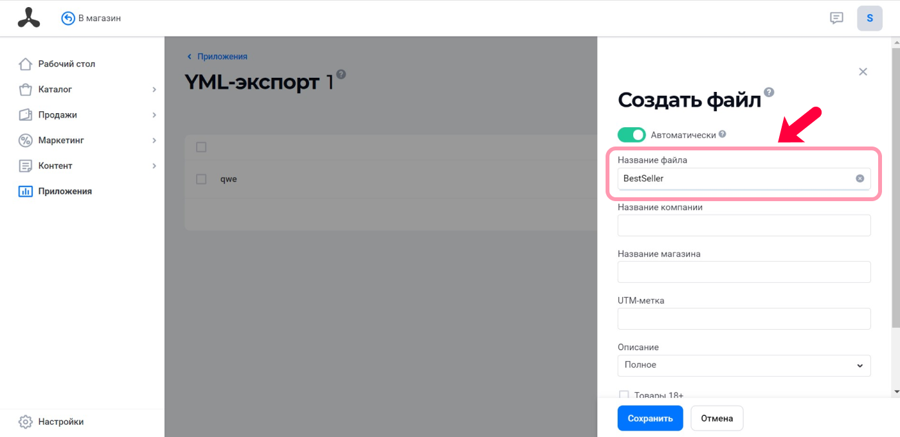The image size is (900, 437).
Task: Click the Отмена button
Action: [717, 418]
